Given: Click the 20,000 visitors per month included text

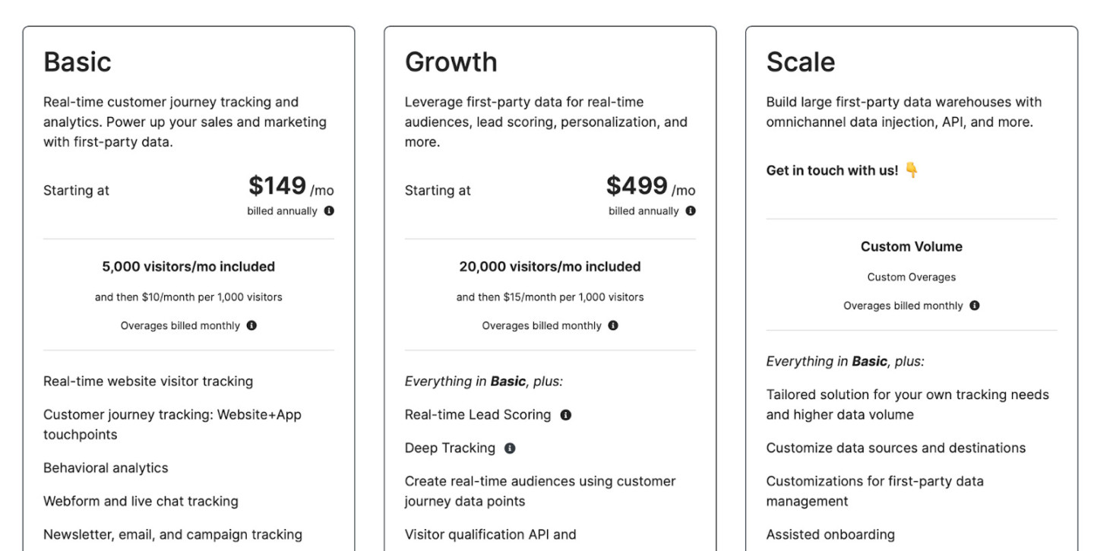Looking at the screenshot, I should (551, 267).
